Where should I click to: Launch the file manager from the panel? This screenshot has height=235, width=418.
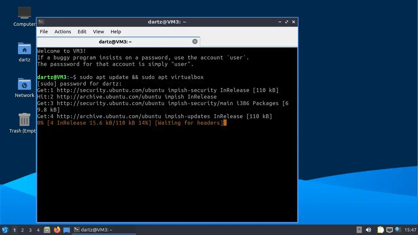point(47,230)
